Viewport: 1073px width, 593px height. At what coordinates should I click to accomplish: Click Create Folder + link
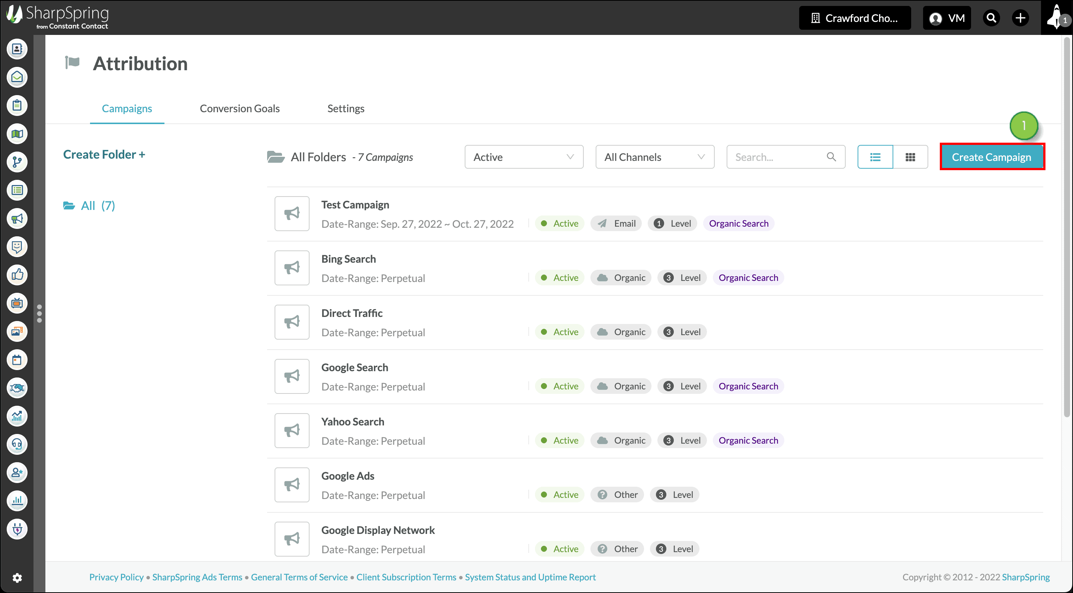coord(104,155)
